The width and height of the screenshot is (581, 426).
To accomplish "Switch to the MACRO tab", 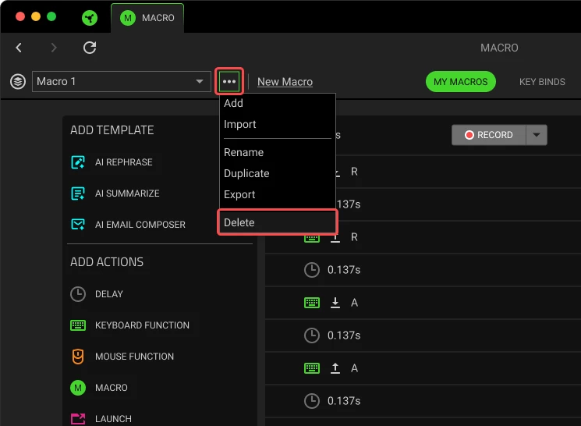I will (147, 18).
